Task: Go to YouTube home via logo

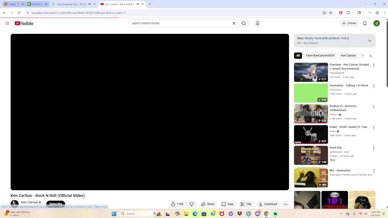Action: click(24, 23)
